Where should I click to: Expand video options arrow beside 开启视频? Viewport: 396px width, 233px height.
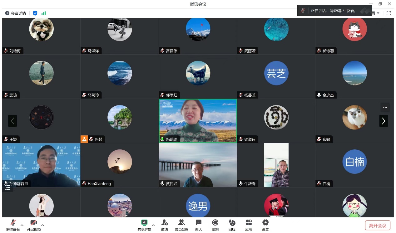pyautogui.click(x=42, y=225)
